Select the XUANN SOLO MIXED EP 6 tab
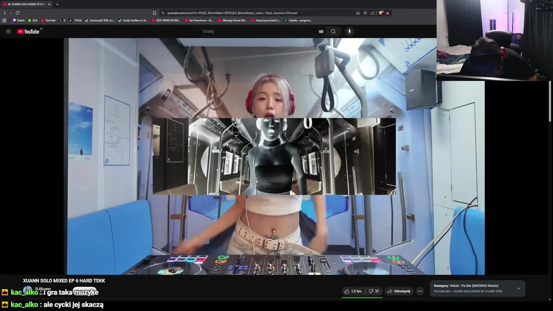This screenshot has height=311, width=553. (27, 4)
